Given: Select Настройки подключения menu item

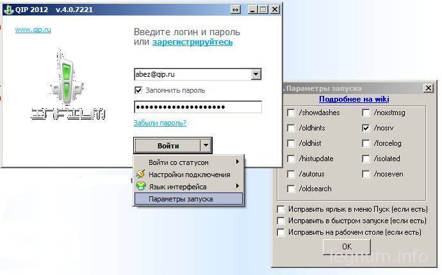Looking at the screenshot, I should coord(188,175).
